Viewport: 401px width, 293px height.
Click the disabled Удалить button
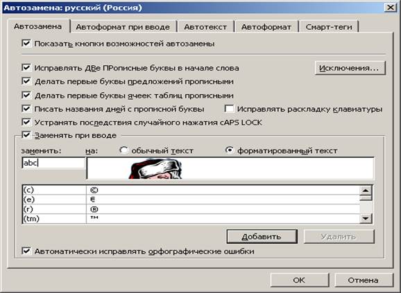pyautogui.click(x=339, y=237)
